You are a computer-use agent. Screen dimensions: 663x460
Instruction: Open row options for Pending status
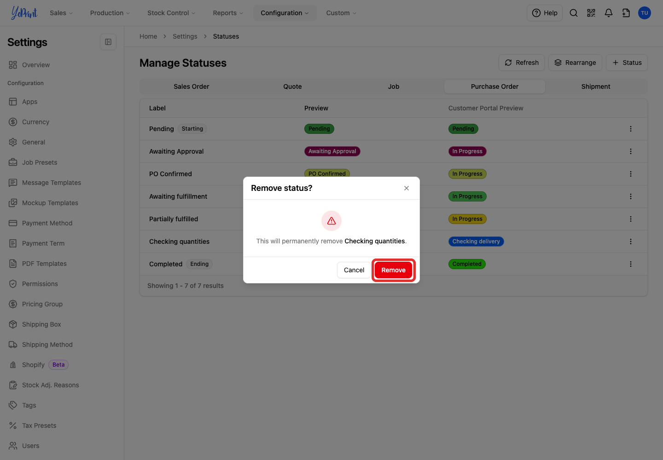point(631,129)
